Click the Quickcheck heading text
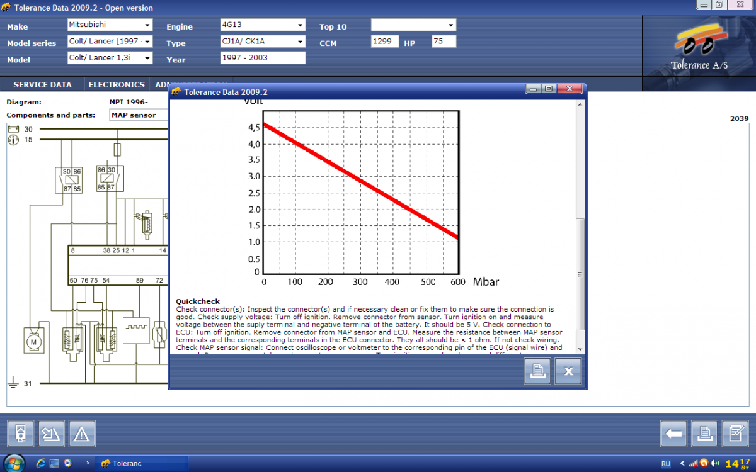The height and width of the screenshot is (472, 756). pyautogui.click(x=198, y=302)
